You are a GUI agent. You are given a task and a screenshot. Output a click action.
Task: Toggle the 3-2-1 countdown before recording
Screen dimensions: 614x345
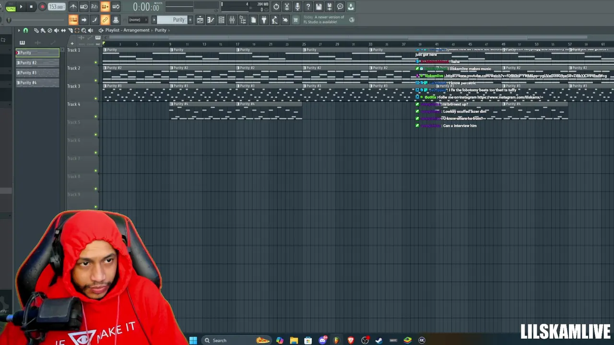94,7
